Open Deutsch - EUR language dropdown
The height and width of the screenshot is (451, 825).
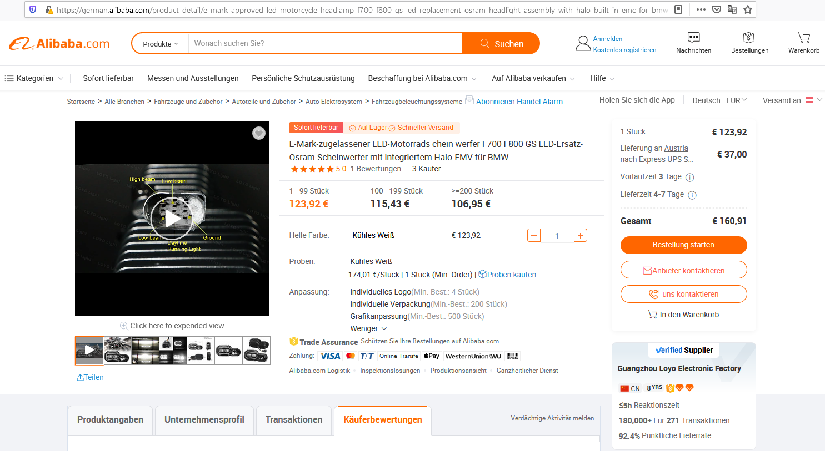tap(719, 100)
